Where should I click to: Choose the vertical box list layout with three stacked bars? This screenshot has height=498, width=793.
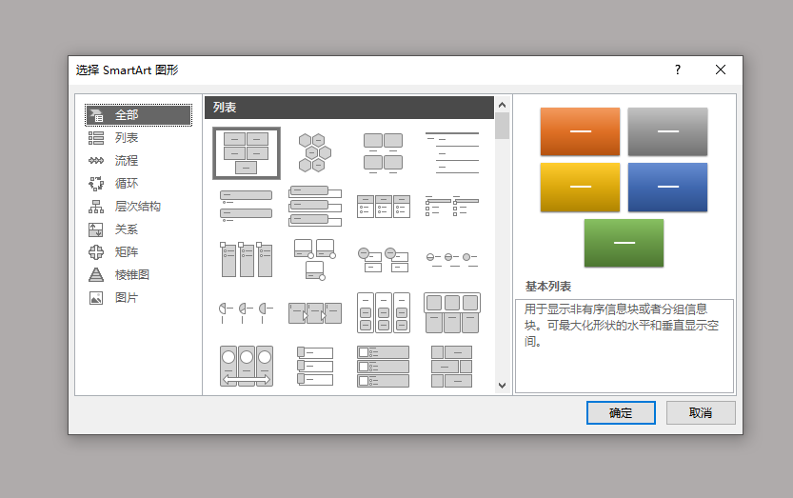click(x=315, y=206)
